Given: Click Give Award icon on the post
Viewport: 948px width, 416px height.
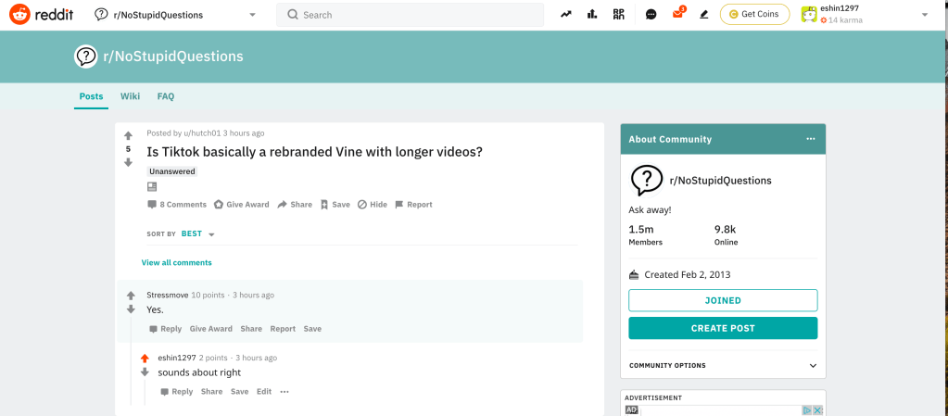Looking at the screenshot, I should 219,205.
